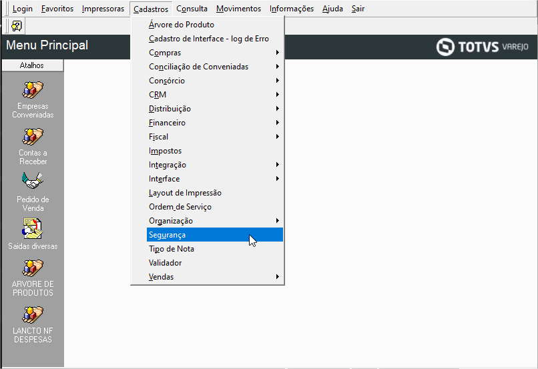Open Empresas Conveniadas shortcut icon

click(33, 90)
